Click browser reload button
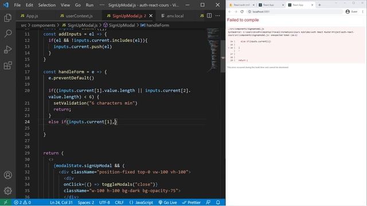The image size is (367, 206). (242, 11)
